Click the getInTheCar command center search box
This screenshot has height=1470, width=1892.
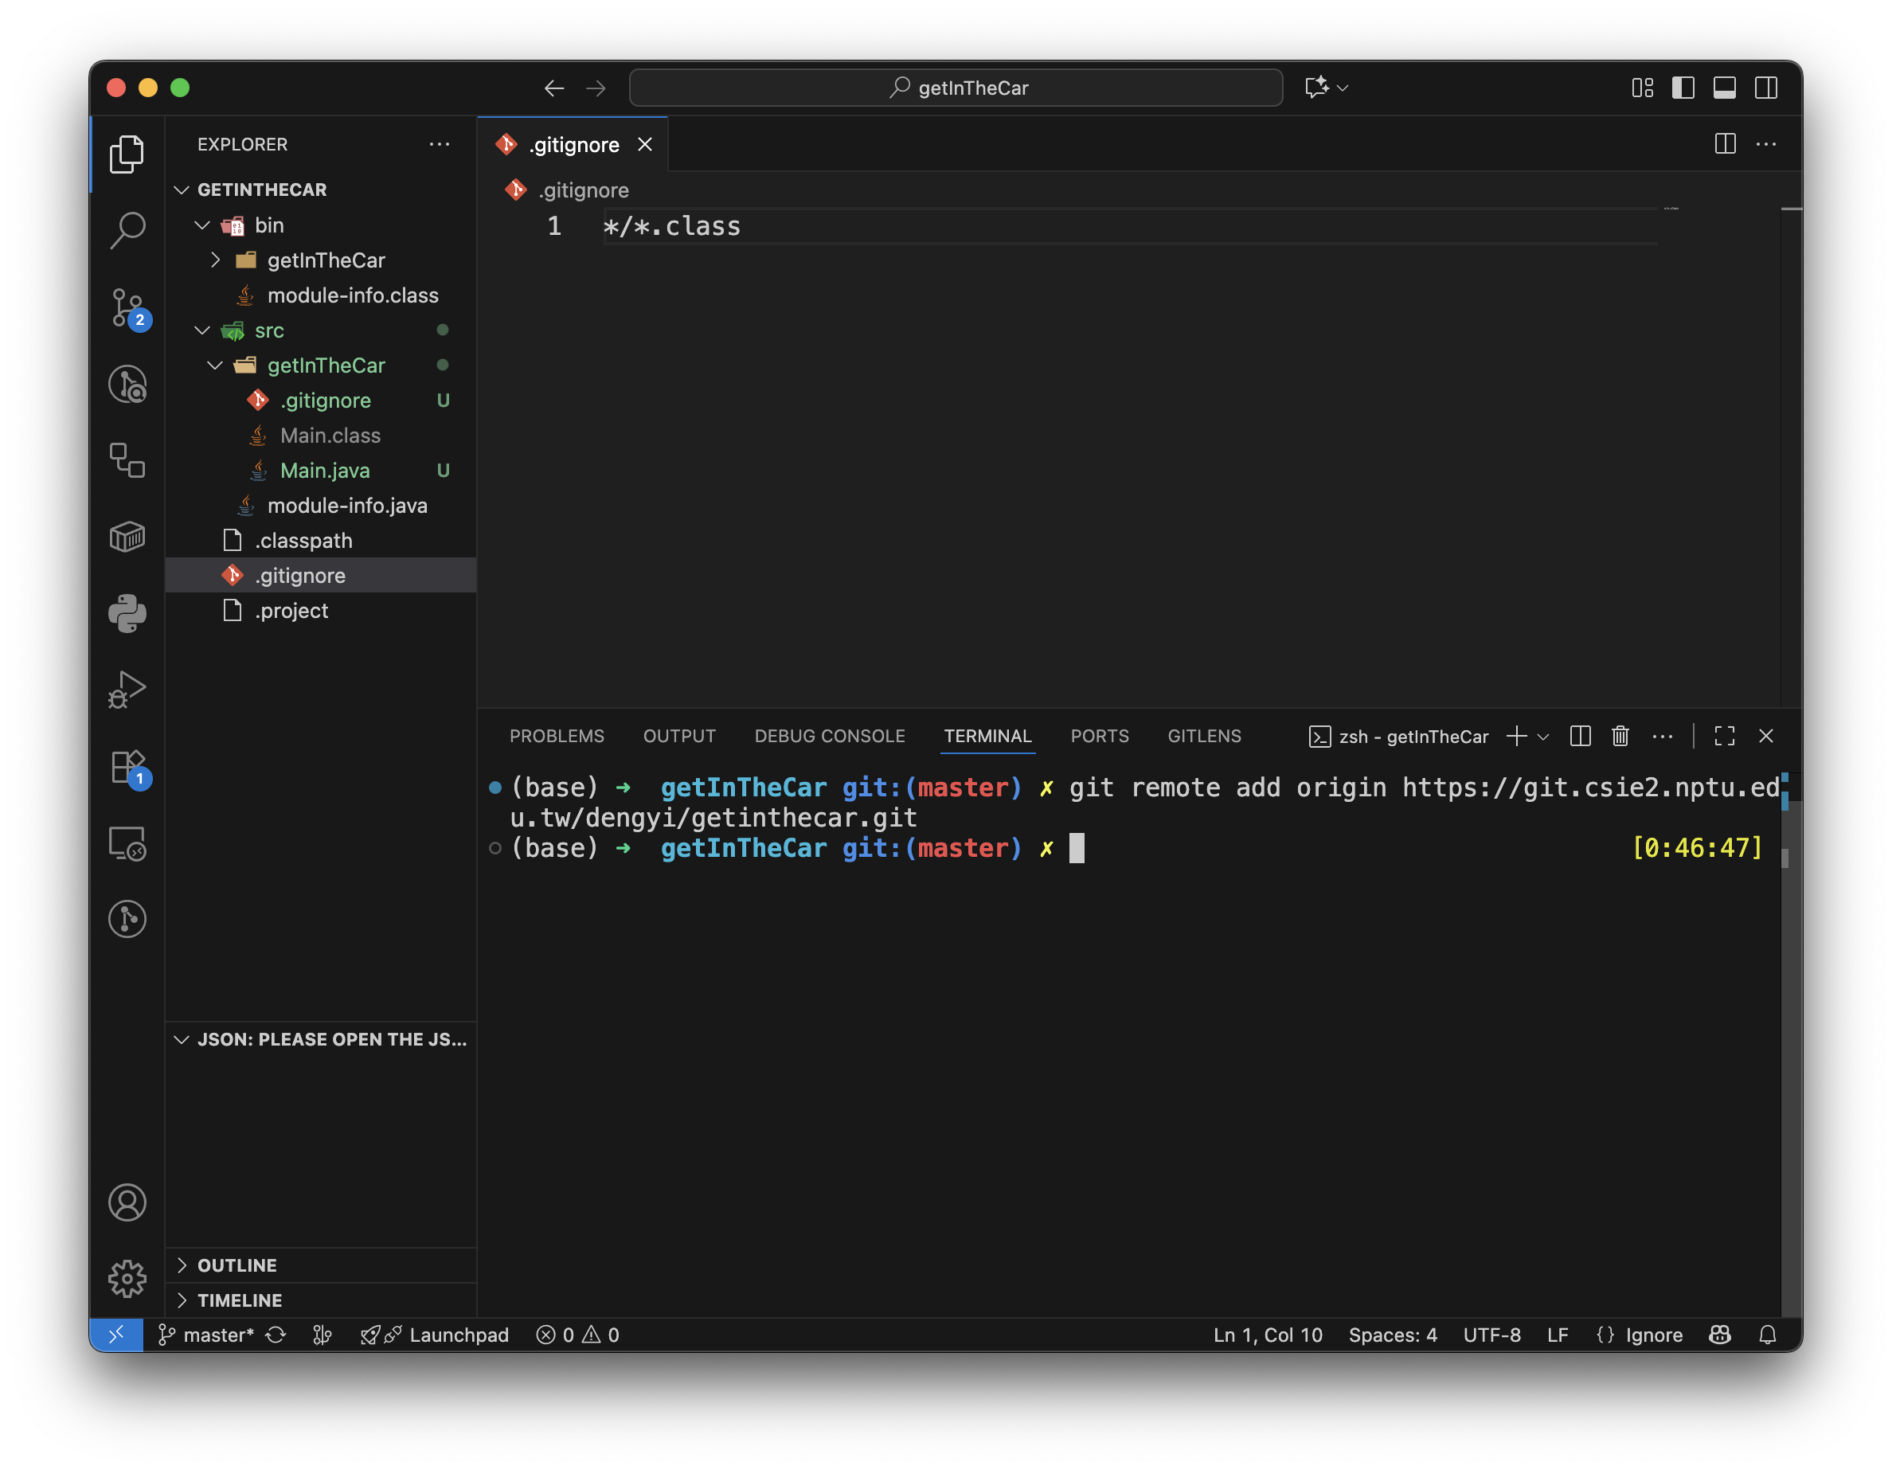point(956,88)
